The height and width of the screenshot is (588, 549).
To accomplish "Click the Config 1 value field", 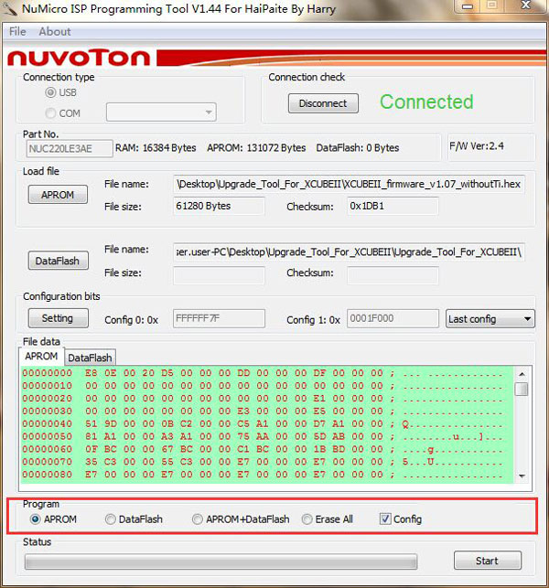I will point(393,318).
